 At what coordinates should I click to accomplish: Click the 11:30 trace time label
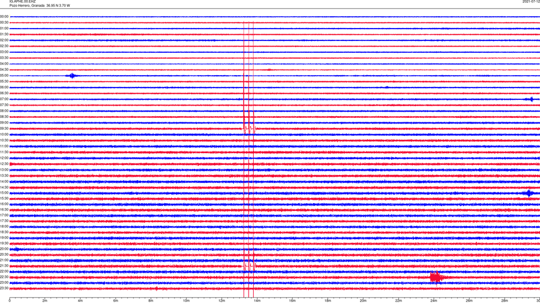point(4,152)
